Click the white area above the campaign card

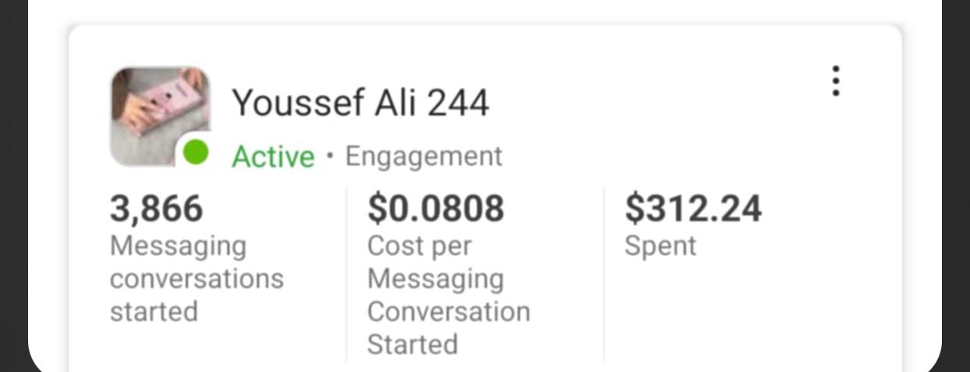484,11
